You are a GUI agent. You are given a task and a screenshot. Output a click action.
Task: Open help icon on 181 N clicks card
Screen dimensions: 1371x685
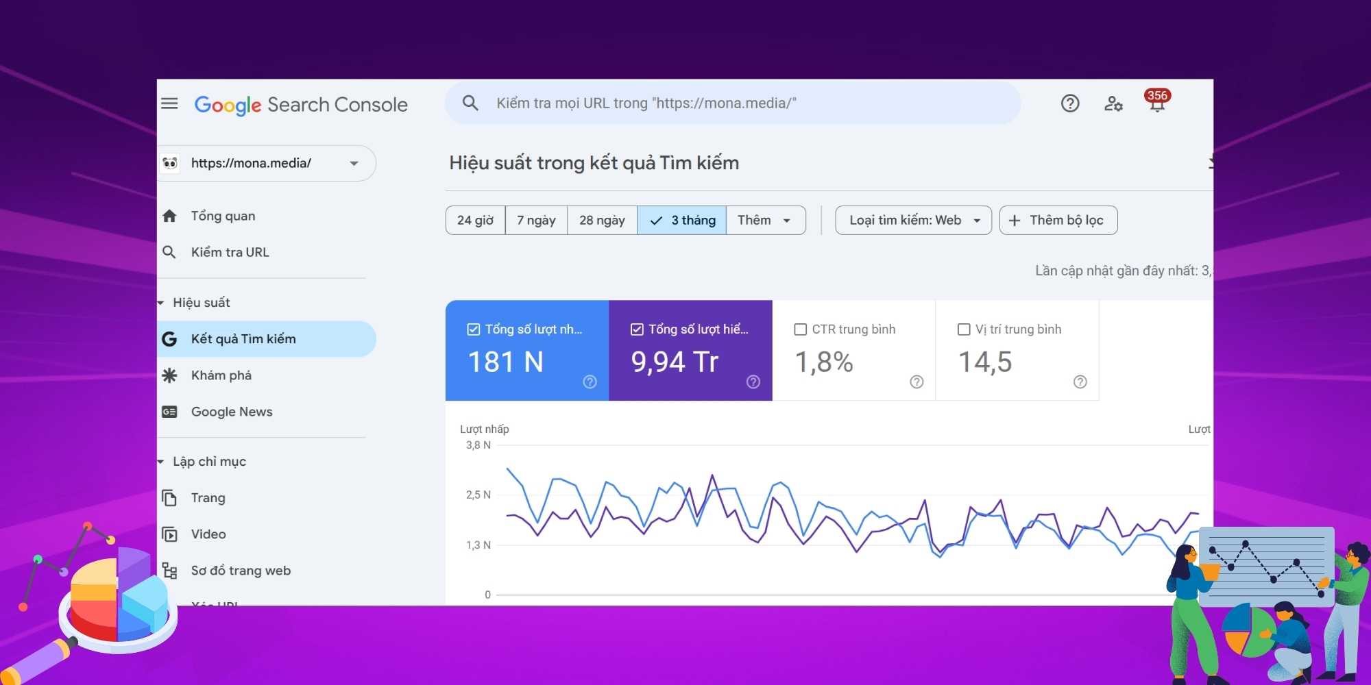click(590, 382)
